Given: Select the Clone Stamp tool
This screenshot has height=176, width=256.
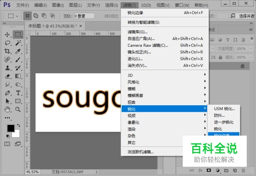Looking at the screenshot, I should pyautogui.click(x=7, y=68).
